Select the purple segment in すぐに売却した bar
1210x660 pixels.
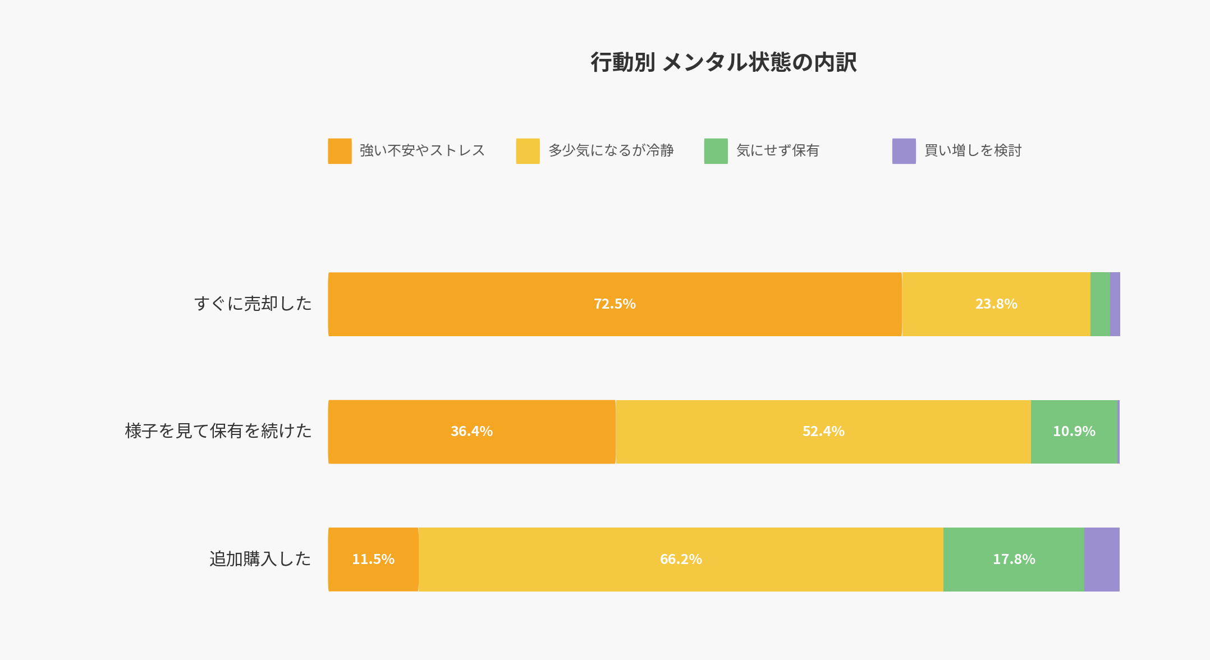(x=1115, y=304)
